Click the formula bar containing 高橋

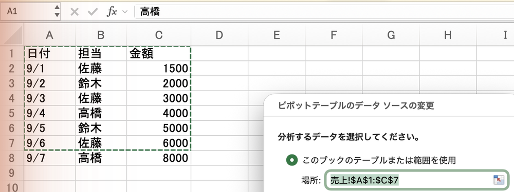pyautogui.click(x=324, y=12)
